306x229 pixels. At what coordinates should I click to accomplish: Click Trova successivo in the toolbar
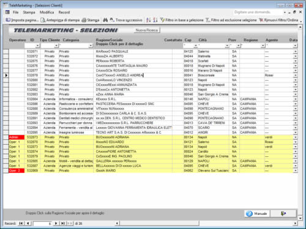[x=126, y=20]
